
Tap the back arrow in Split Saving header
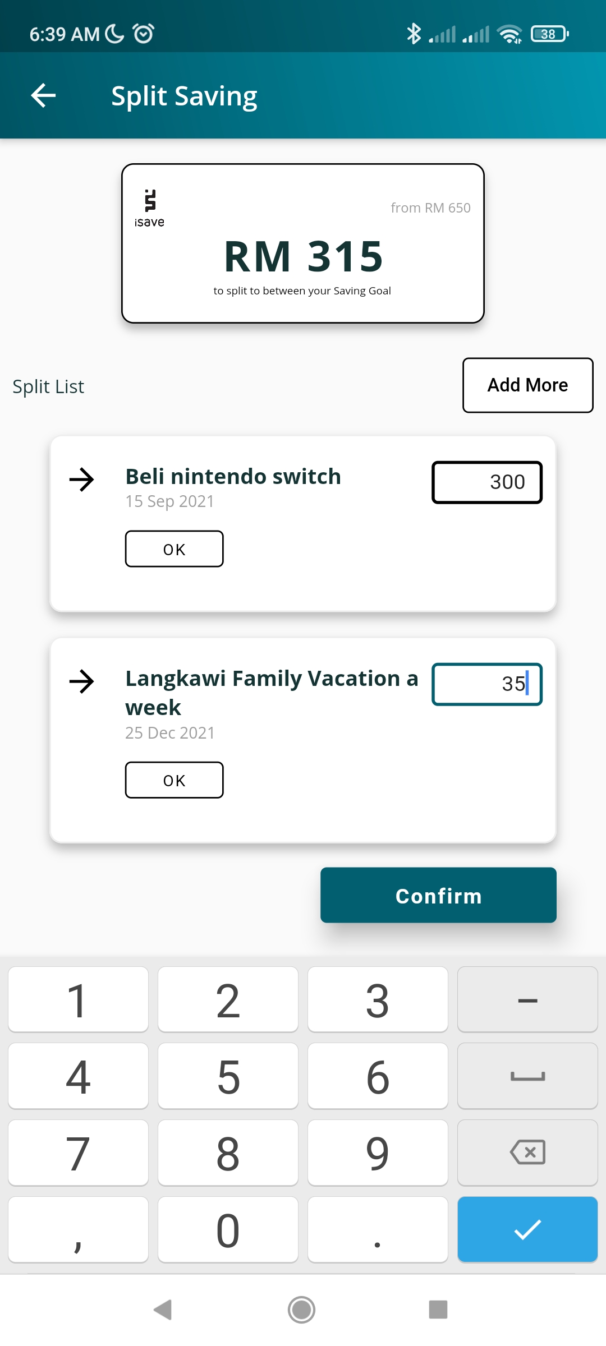pyautogui.click(x=43, y=95)
